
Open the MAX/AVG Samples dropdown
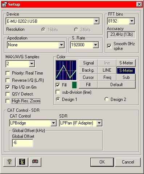[x=32, y=64]
